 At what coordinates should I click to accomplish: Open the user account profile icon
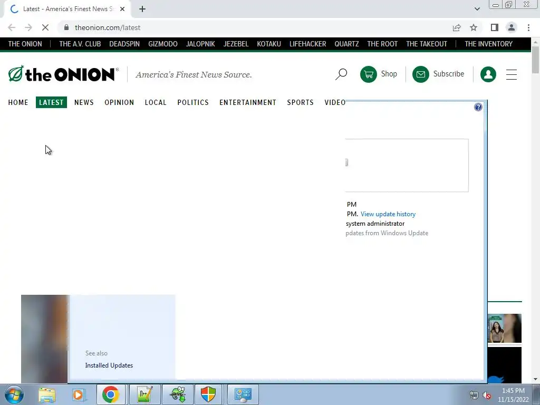tap(488, 74)
